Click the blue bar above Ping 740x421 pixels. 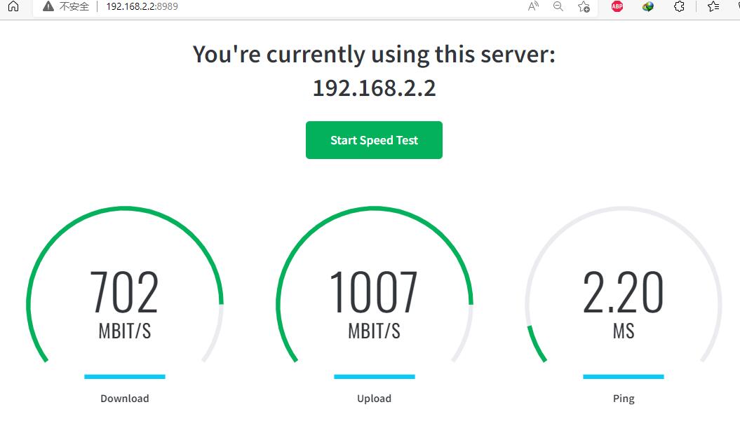(x=624, y=377)
